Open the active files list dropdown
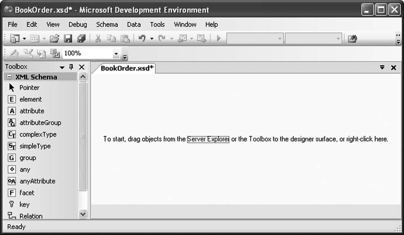 click(382, 67)
